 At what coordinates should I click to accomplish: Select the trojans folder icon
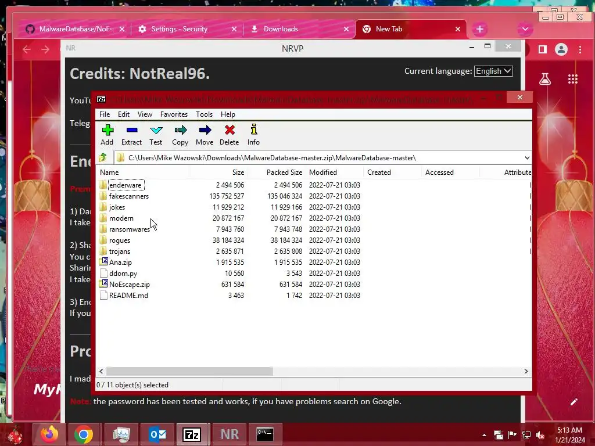click(x=103, y=251)
